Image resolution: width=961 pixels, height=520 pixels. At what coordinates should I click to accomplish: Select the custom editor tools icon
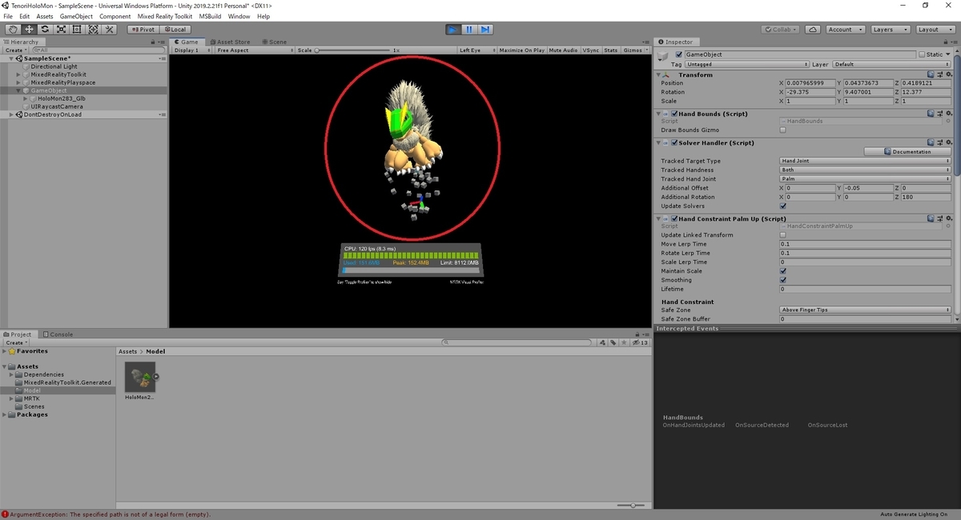coord(110,30)
